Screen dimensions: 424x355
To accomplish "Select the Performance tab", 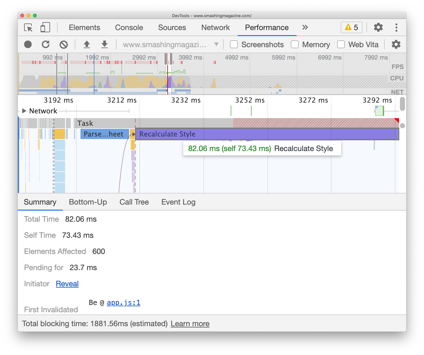I will tap(267, 28).
